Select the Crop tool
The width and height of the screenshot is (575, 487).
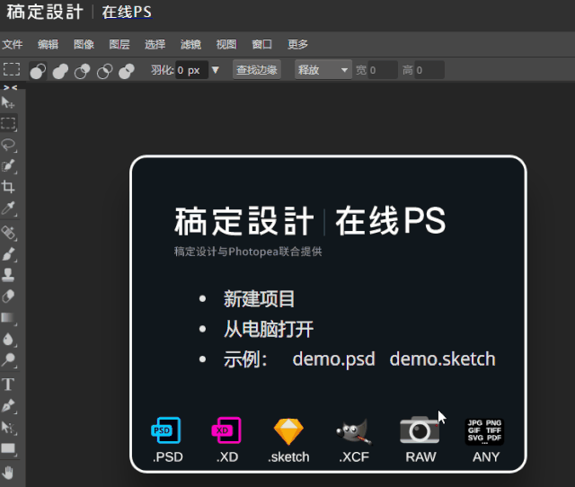(9, 187)
